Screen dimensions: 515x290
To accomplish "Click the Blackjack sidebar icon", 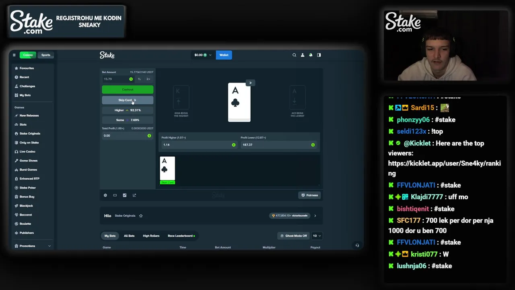I will coord(16,206).
